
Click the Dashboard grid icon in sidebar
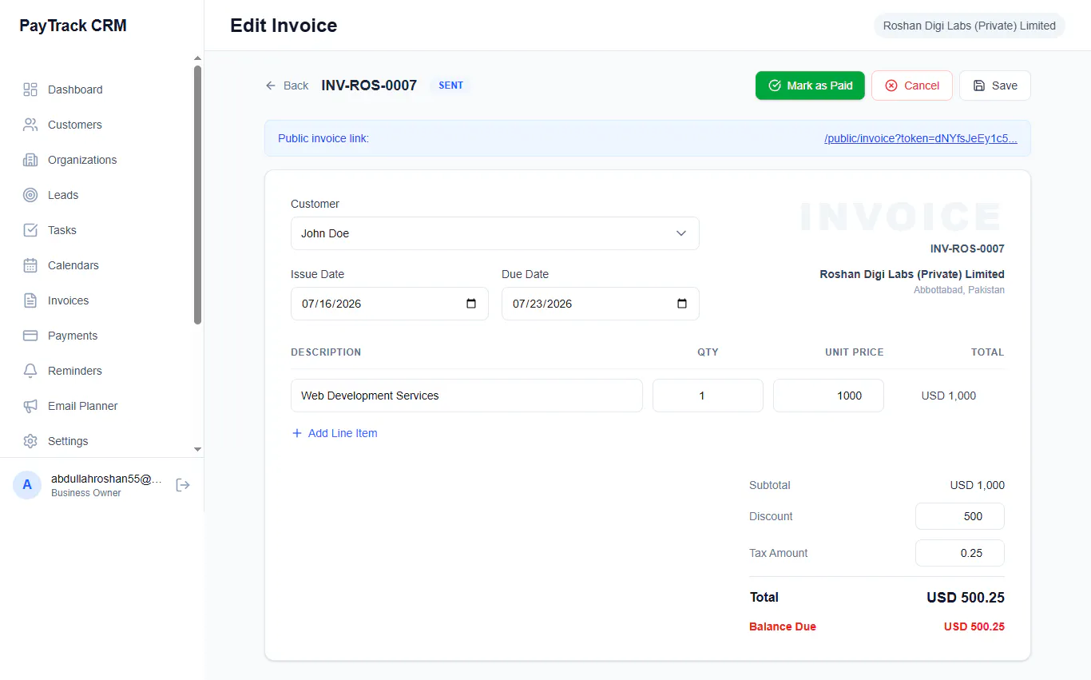pos(30,89)
